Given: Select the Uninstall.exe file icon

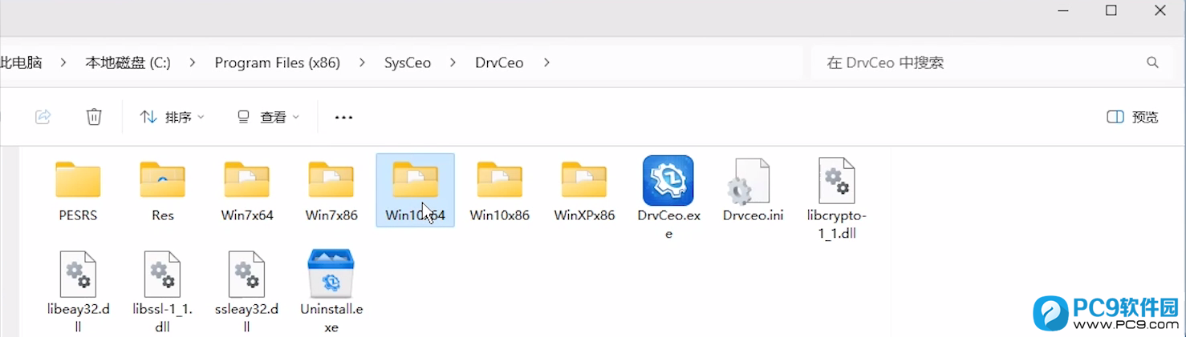Looking at the screenshot, I should pyautogui.click(x=331, y=274).
